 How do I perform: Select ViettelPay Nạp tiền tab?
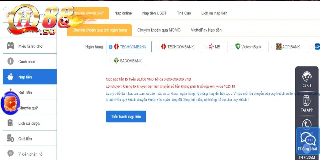(206, 30)
